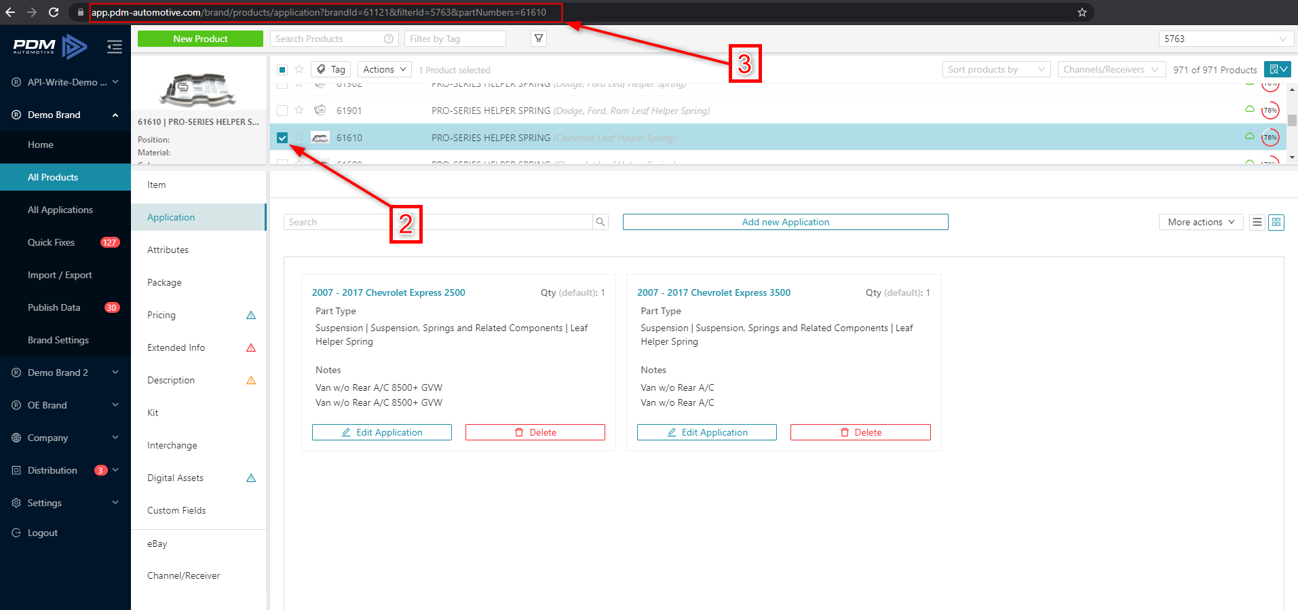Click the Tag button

click(x=331, y=69)
